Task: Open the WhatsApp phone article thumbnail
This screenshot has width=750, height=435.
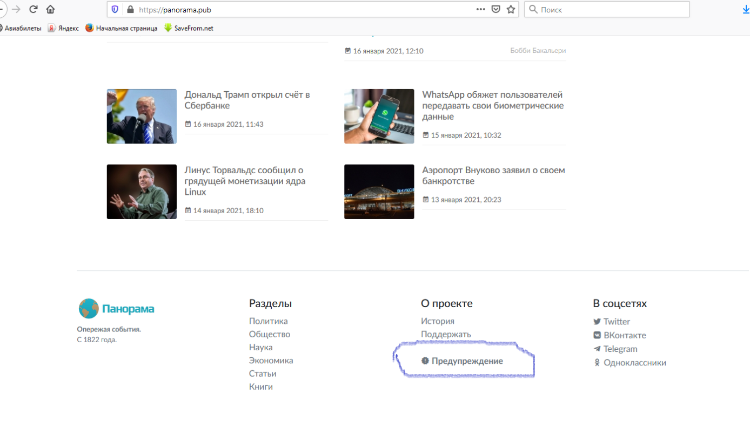Action: coord(379,116)
